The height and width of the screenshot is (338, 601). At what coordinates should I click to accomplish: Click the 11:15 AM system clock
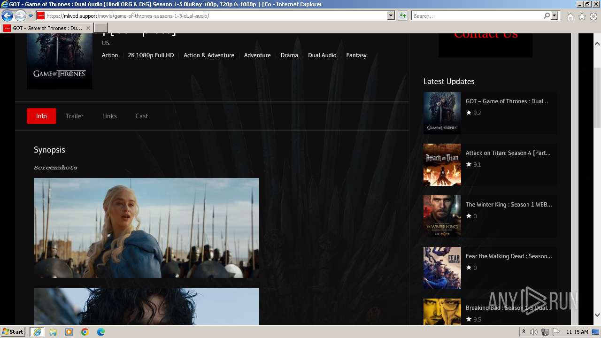(x=577, y=332)
